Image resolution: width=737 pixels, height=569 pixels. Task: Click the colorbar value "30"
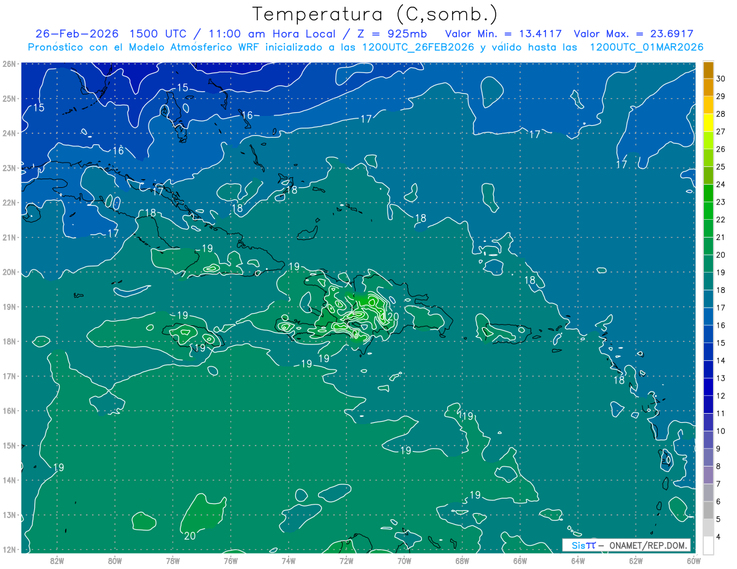[722, 78]
